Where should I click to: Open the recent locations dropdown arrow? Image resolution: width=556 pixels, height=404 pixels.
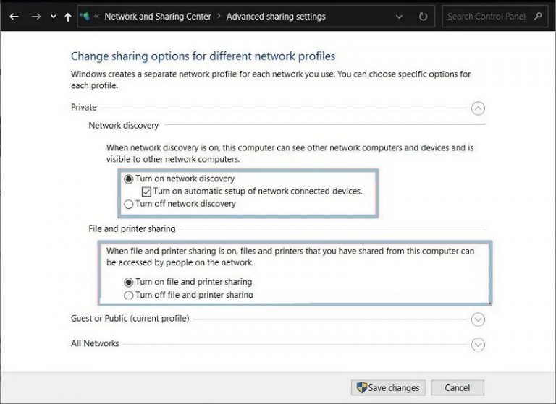pos(53,17)
